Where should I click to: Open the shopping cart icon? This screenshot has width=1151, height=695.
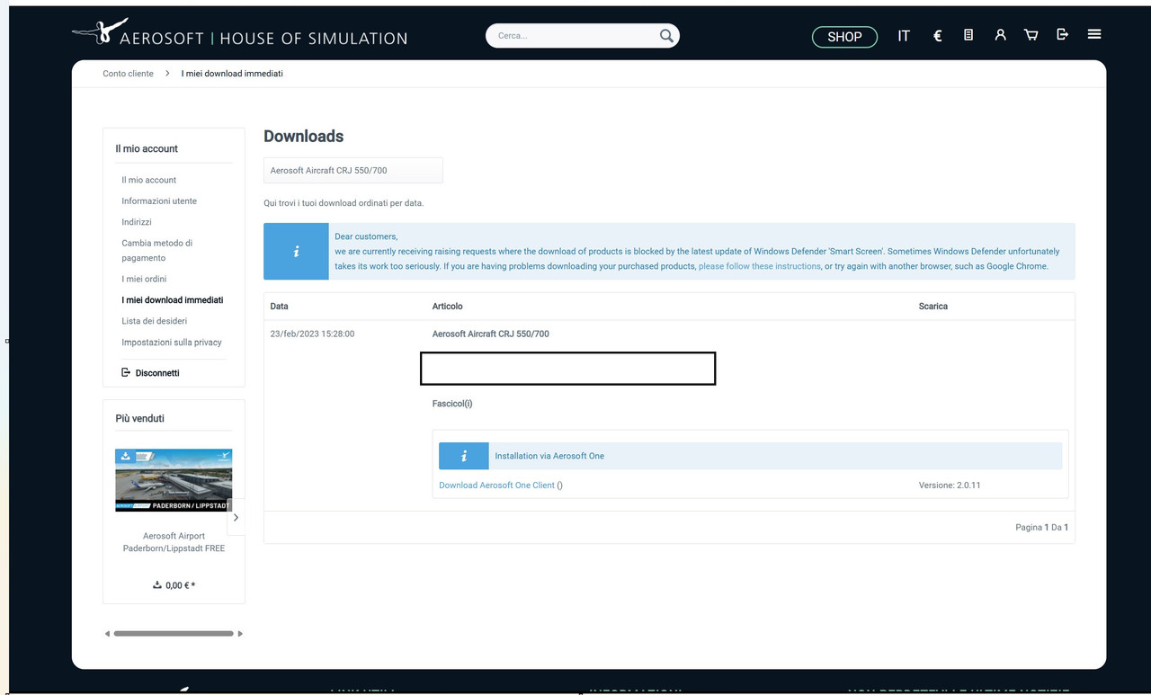(x=1031, y=35)
